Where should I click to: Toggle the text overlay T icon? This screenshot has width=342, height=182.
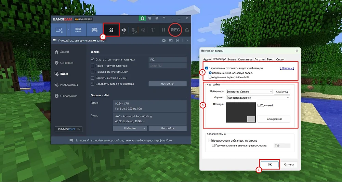coord(153,30)
